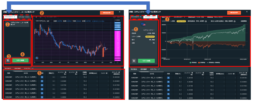Add strategy to cart in simulation dialog
255x102 pixels.
(x=134, y=61)
